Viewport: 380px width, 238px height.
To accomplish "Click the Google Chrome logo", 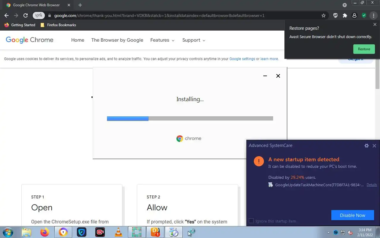I will tap(30, 40).
